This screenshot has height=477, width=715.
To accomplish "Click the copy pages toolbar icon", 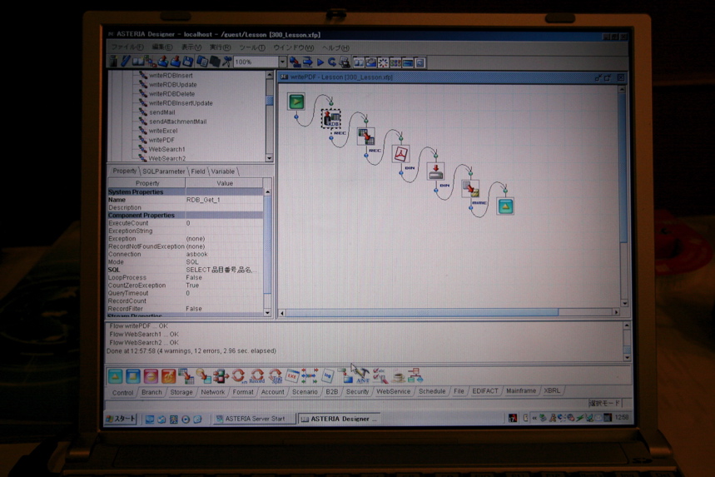I will pos(202,62).
